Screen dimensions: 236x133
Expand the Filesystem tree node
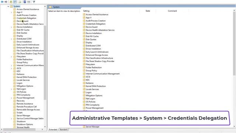pyautogui.click(x=11, y=57)
